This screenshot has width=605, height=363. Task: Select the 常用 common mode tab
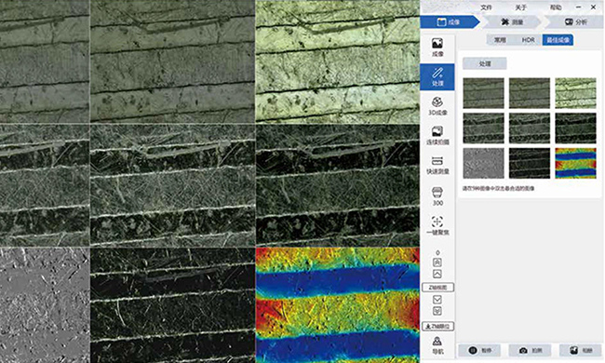pyautogui.click(x=500, y=40)
